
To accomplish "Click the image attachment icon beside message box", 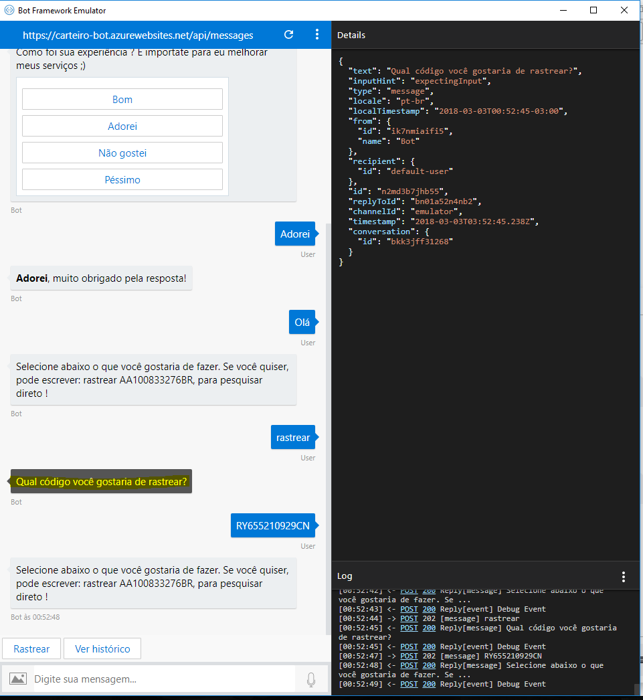I will click(17, 679).
